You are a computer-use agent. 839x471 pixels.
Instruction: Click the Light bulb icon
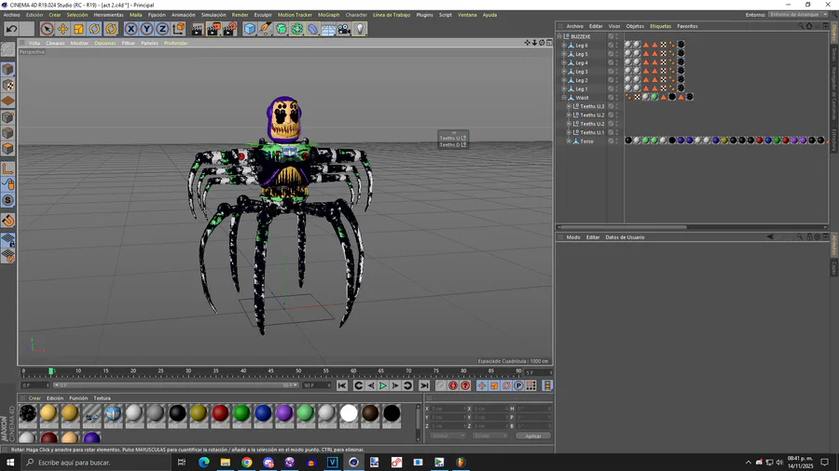coord(360,29)
